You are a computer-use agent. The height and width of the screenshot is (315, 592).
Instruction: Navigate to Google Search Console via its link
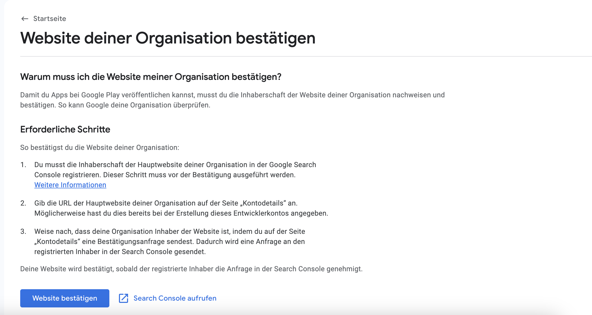(x=175, y=298)
